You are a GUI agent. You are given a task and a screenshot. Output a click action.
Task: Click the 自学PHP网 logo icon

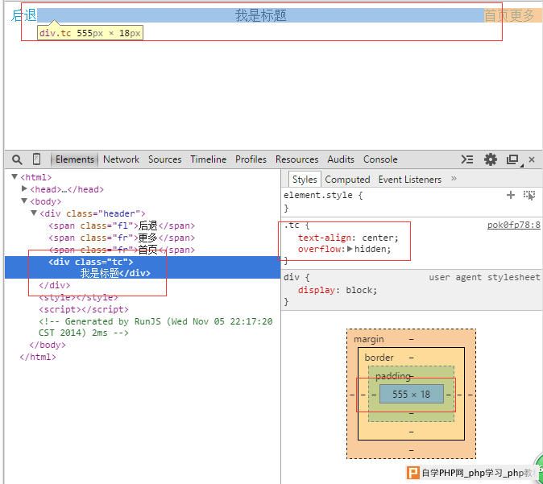tap(412, 473)
